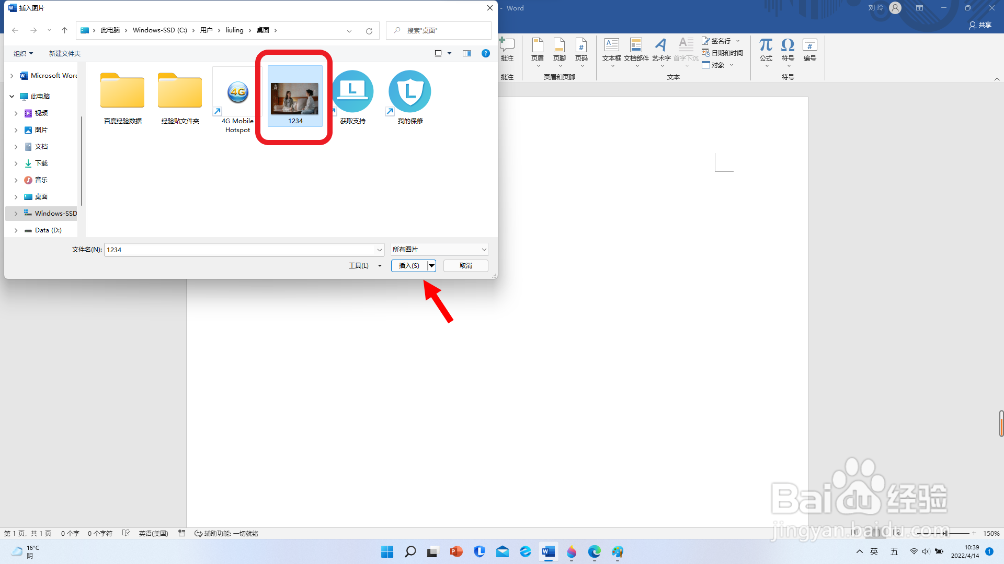Viewport: 1004px width, 564px height.
Task: Toggle the preview pane button
Action: click(x=467, y=53)
